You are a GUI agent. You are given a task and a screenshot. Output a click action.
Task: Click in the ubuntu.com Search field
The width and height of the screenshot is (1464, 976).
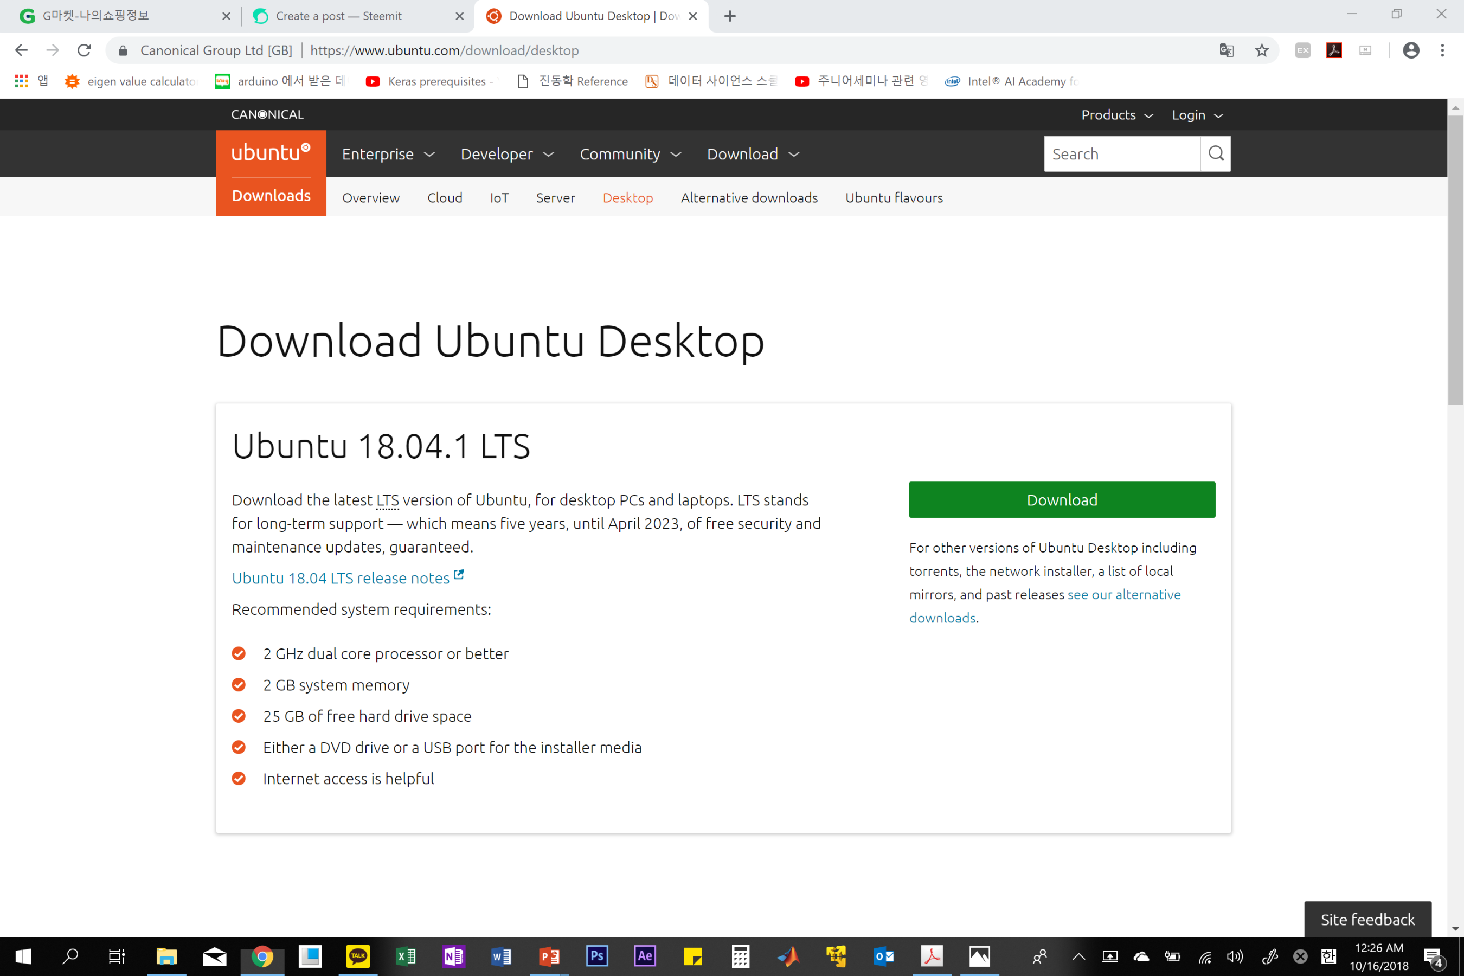1120,154
